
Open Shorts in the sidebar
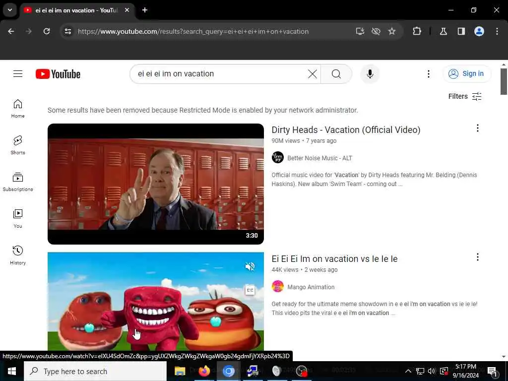click(x=18, y=145)
